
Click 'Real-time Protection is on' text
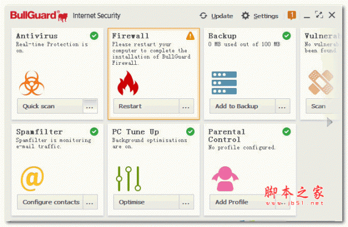point(52,47)
